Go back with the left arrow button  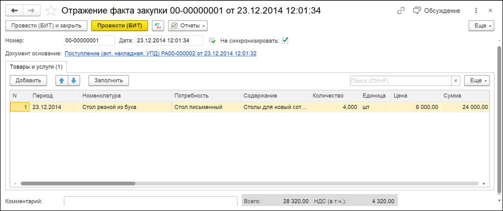point(15,11)
